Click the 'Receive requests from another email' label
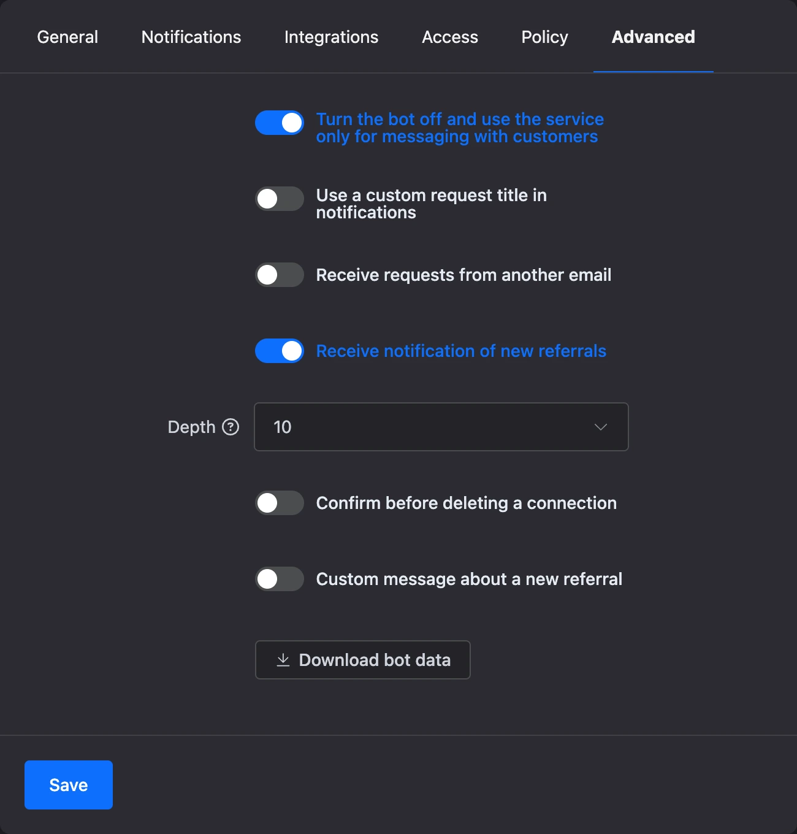The image size is (797, 834). 464,275
